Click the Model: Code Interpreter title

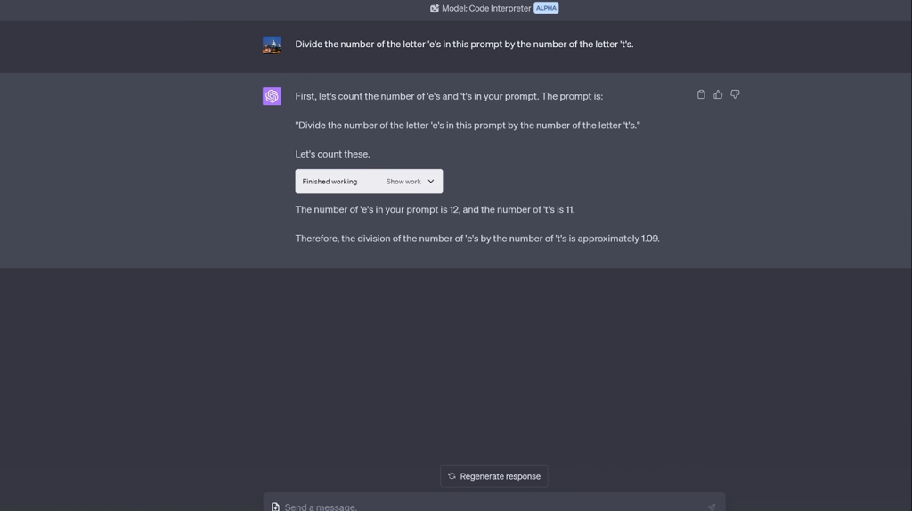(486, 8)
